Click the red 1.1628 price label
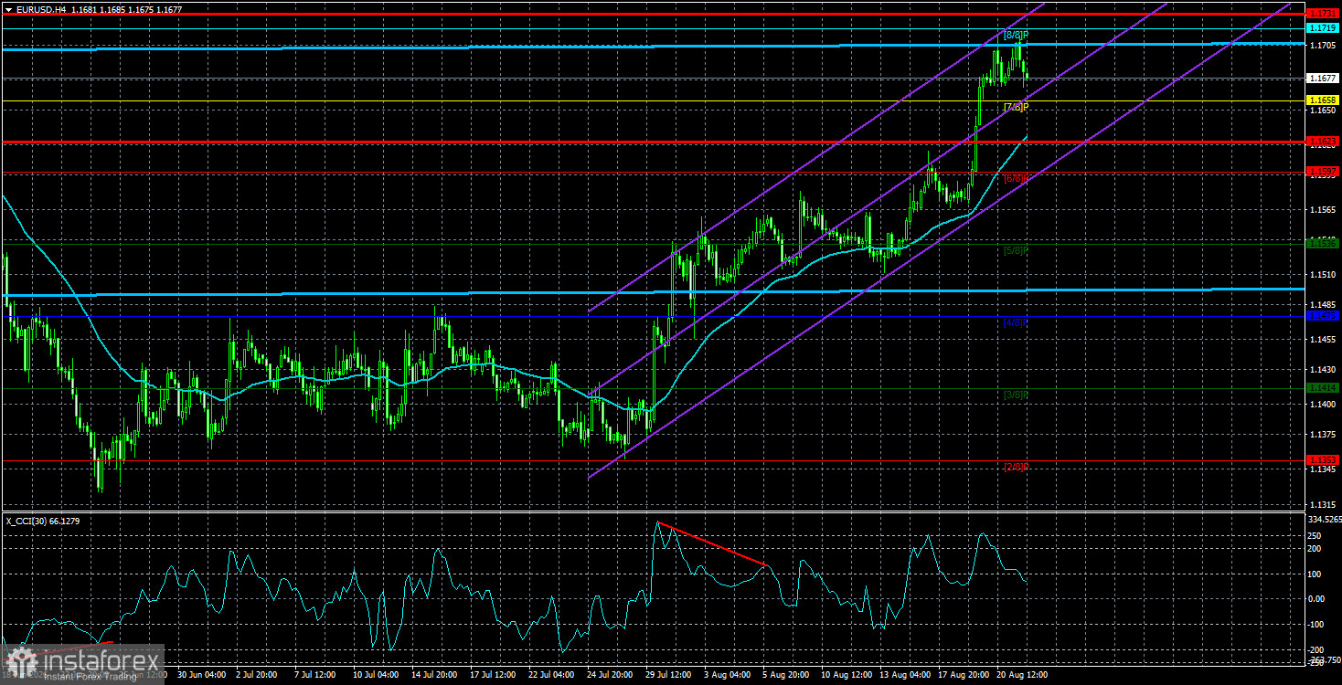This screenshot has height=685, width=1342. pos(1323,142)
